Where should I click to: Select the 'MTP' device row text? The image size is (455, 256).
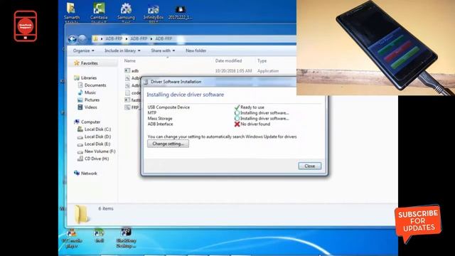[x=151, y=112]
